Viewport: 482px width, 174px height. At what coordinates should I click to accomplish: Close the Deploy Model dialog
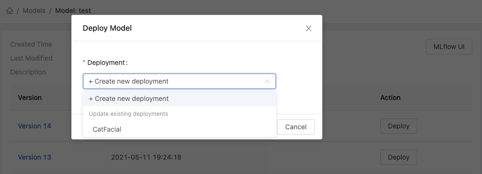(309, 28)
